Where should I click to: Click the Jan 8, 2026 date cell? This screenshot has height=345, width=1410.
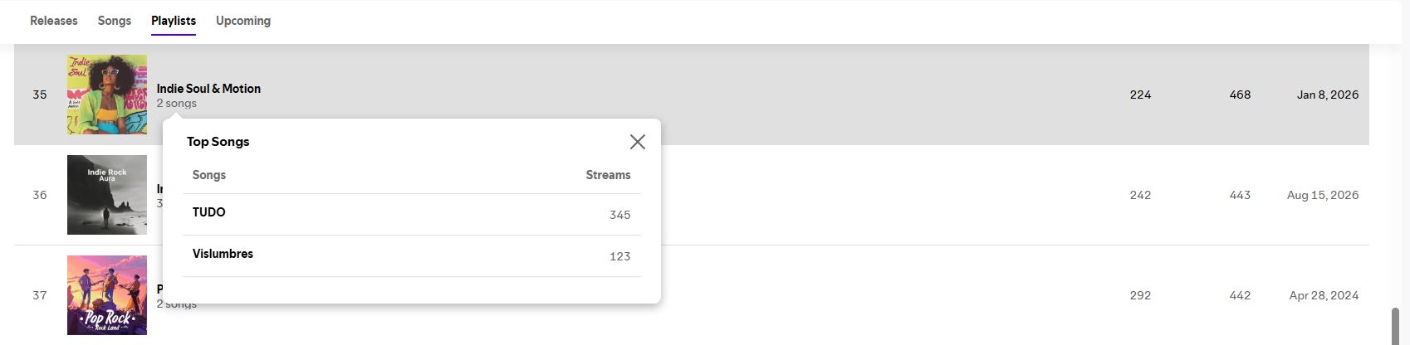pos(1328,95)
